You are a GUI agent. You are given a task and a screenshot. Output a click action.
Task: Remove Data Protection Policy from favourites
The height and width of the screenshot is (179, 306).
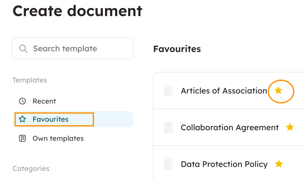click(279, 164)
